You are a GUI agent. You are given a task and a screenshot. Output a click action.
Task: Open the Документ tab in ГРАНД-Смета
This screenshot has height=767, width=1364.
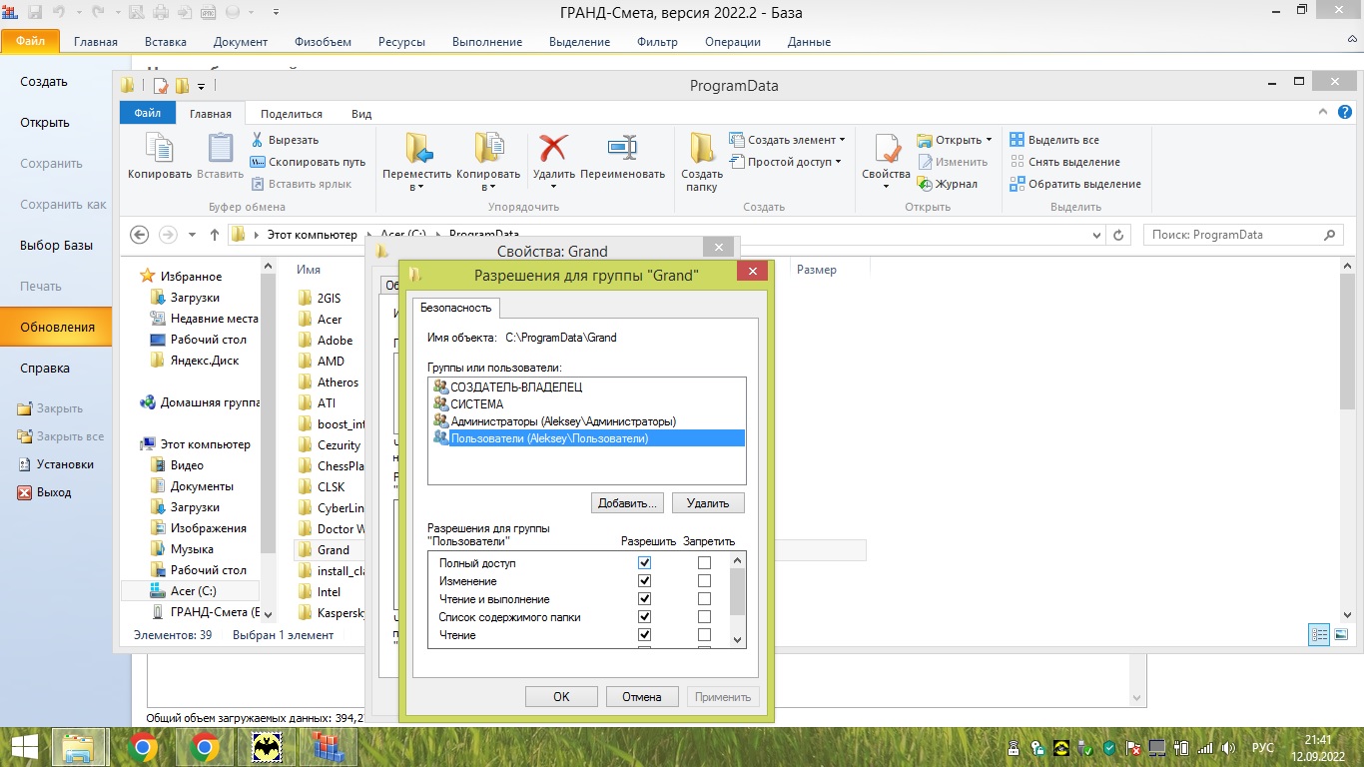tap(241, 42)
